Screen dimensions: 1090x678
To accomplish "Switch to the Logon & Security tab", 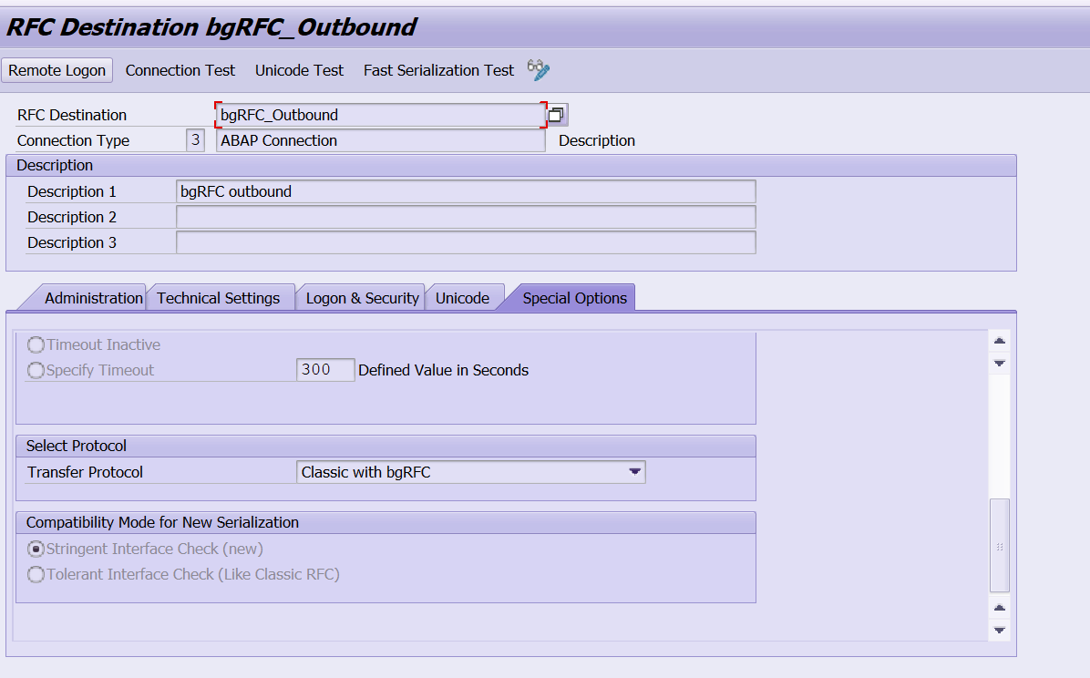I will (360, 297).
